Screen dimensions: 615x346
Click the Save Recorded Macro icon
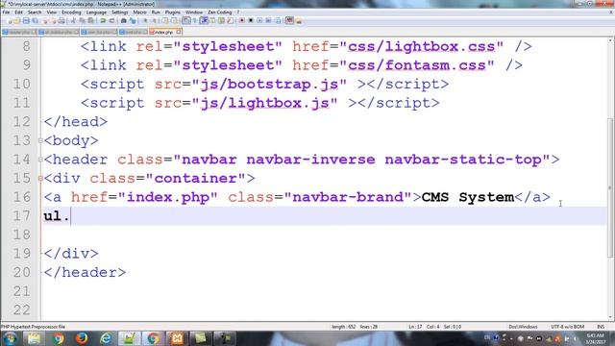click(x=278, y=20)
